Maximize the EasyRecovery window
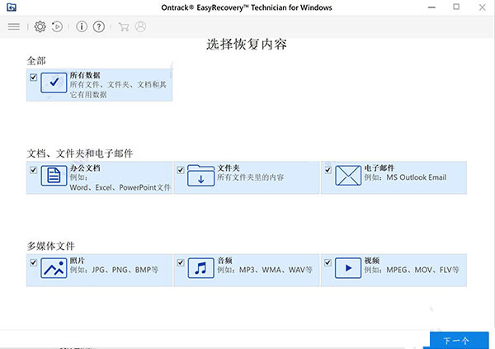The image size is (495, 349). coord(456,7)
